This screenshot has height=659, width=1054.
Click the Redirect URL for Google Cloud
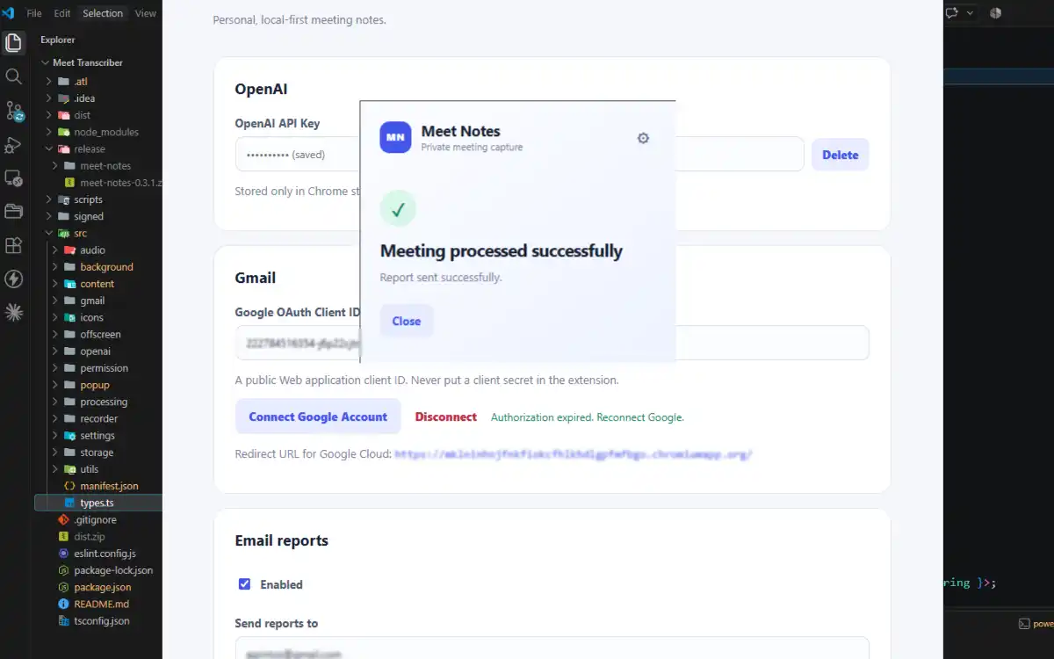coord(574,454)
